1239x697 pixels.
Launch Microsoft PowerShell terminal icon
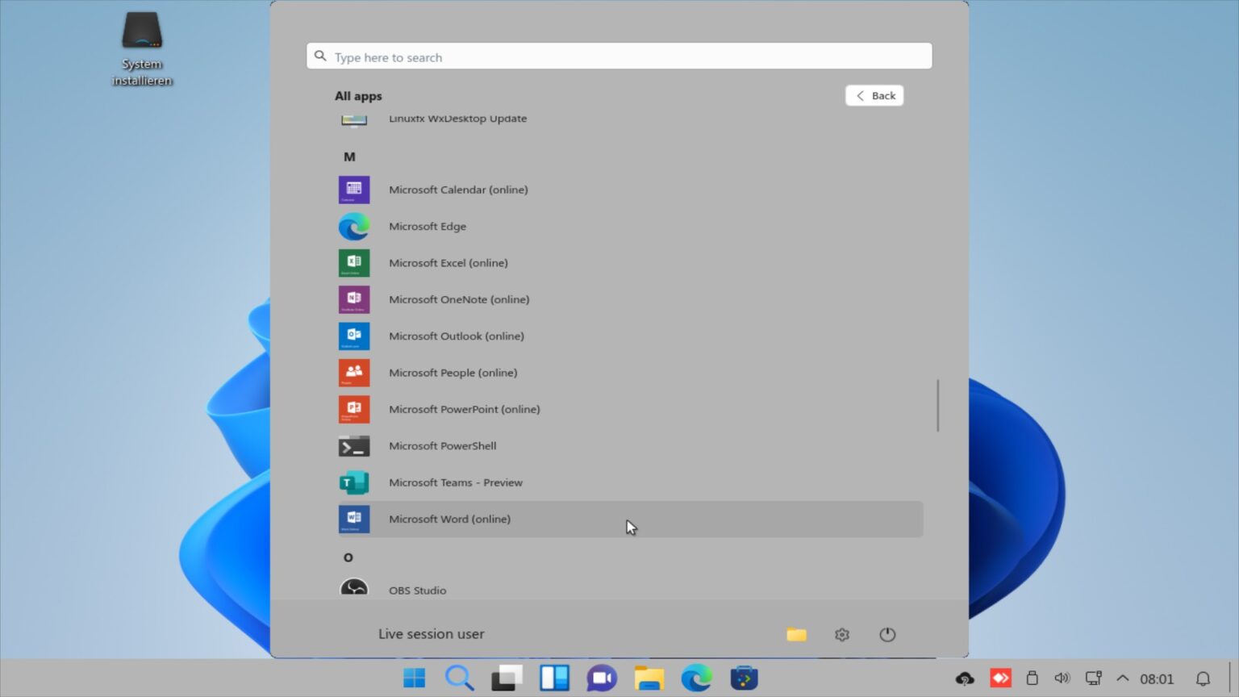(x=354, y=446)
